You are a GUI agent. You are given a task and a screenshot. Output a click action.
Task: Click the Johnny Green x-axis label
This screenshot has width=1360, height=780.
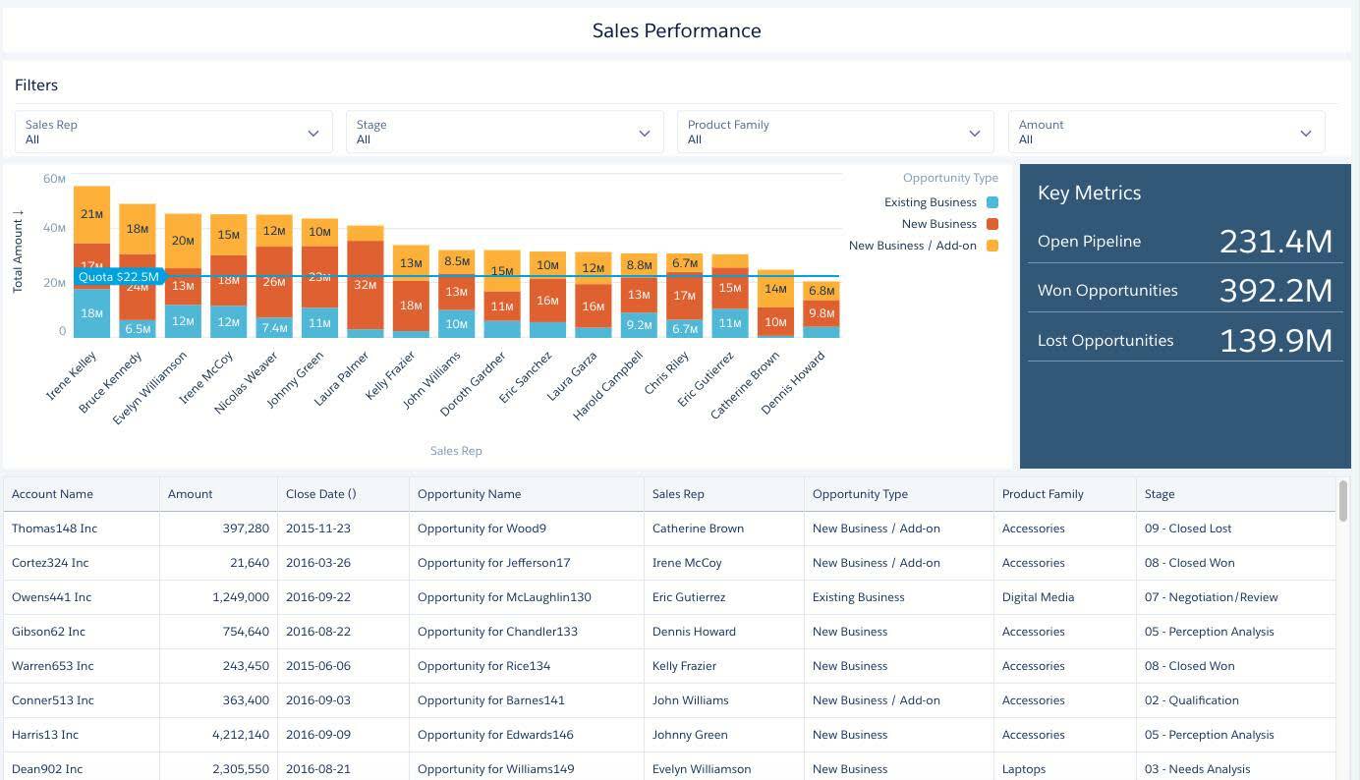[x=296, y=380]
